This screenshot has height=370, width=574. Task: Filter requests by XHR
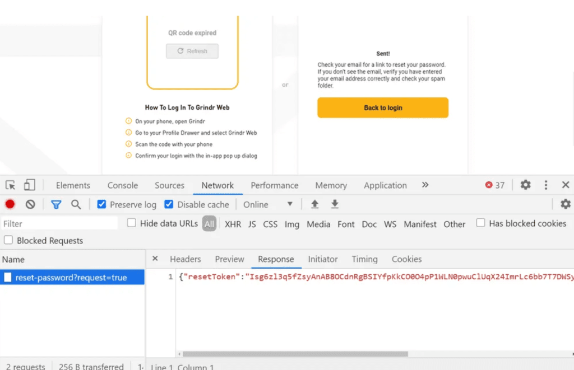[233, 224]
